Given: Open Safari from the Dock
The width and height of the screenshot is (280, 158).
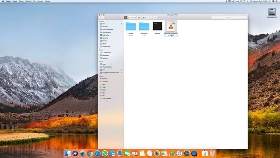Looking at the screenshot, I should [97, 153].
